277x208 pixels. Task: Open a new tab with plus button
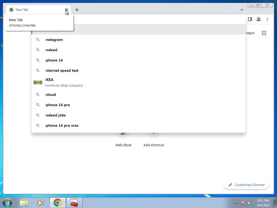pyautogui.click(x=77, y=10)
